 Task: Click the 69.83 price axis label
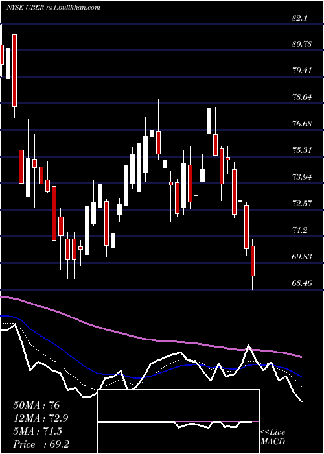[x=302, y=257]
